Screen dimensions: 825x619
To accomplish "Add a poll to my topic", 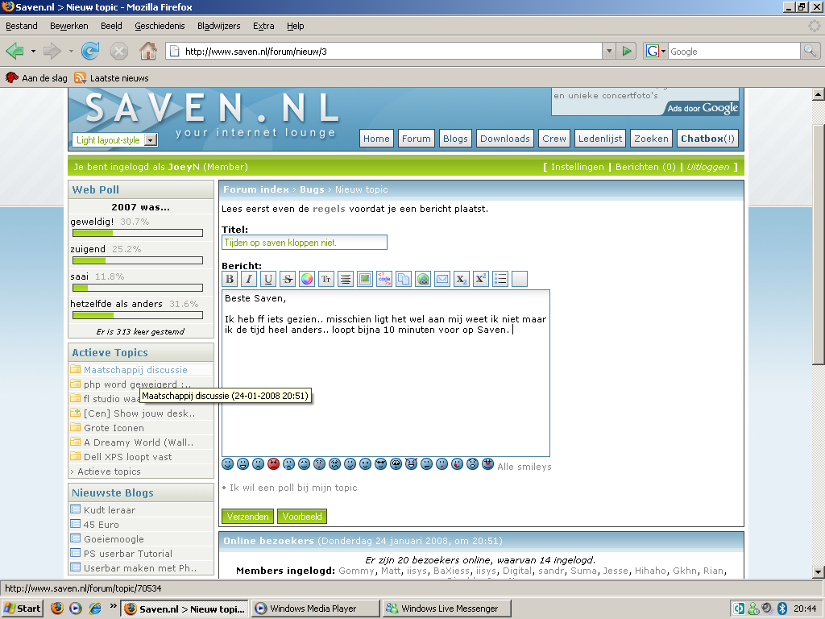I will [293, 488].
